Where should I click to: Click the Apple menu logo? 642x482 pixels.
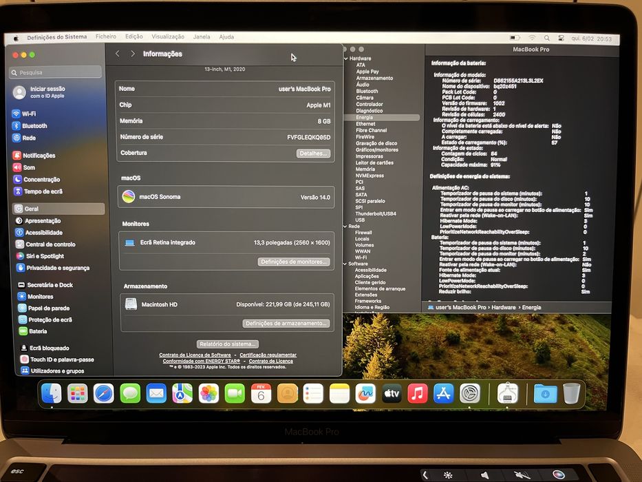tap(16, 38)
